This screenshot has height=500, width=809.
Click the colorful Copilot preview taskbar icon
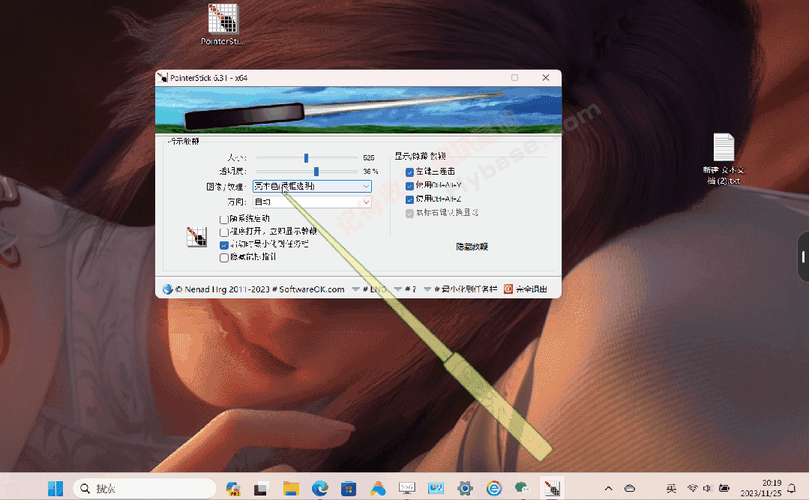[x=233, y=488]
